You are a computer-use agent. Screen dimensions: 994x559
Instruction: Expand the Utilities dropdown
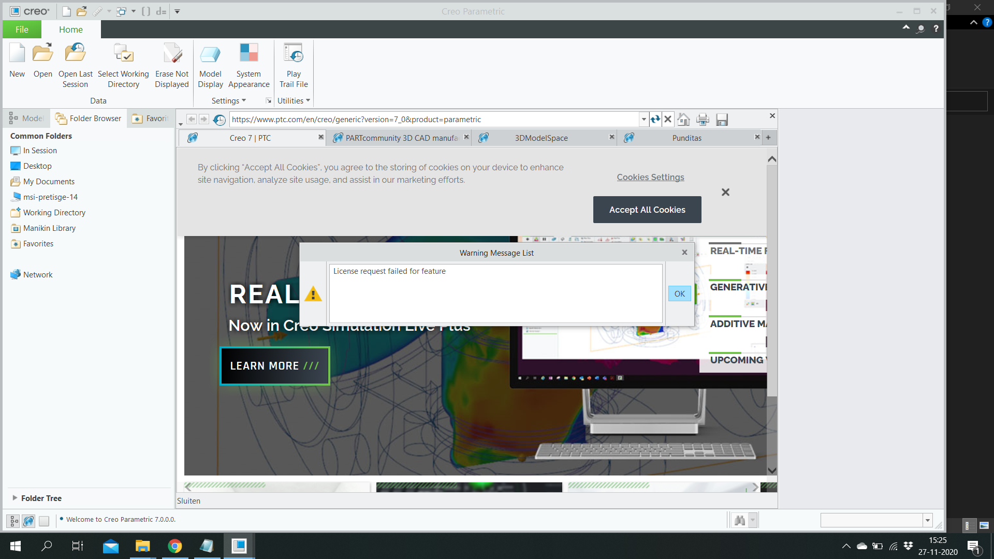[294, 101]
